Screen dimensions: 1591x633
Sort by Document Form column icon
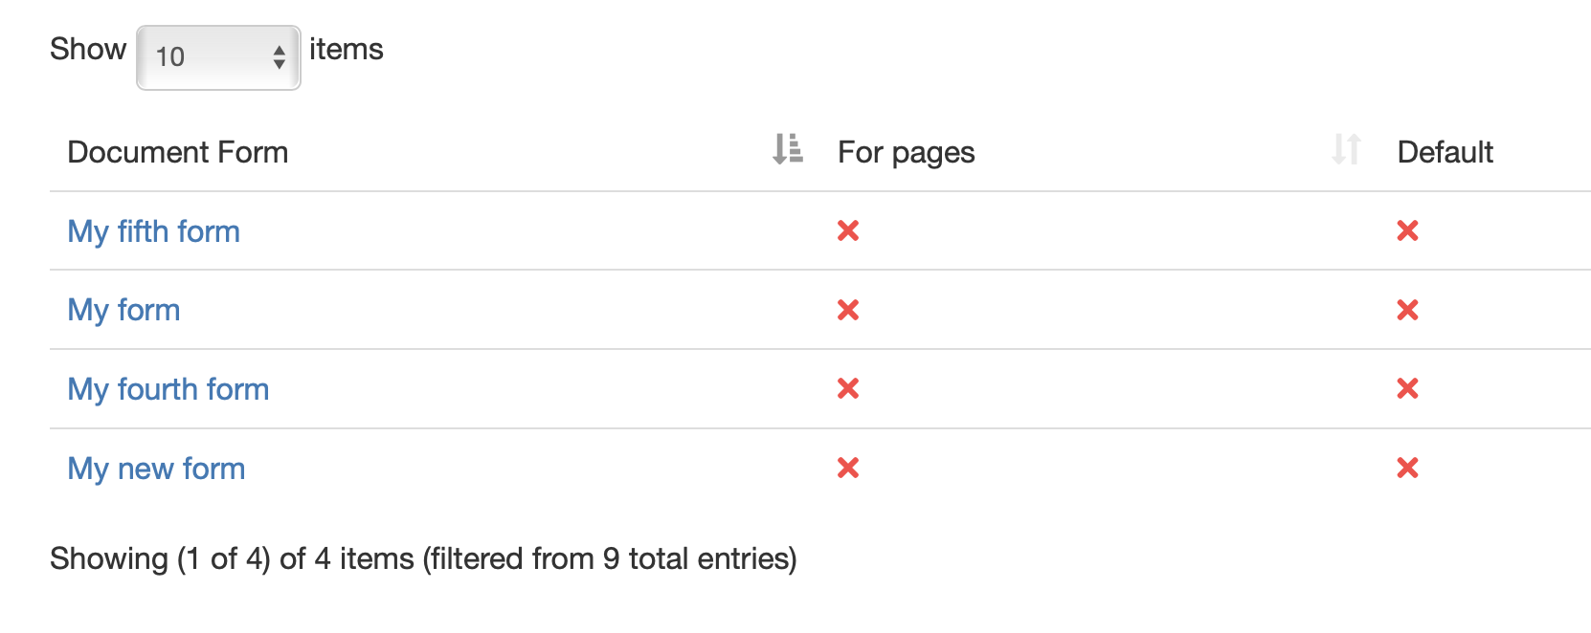pyautogui.click(x=787, y=149)
